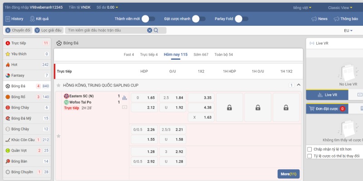Click the Chuyển đổi button
Screen dimensions: 363x181
point(18,30)
